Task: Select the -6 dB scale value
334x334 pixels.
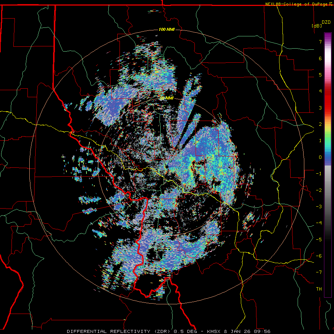Action: tap(319, 256)
